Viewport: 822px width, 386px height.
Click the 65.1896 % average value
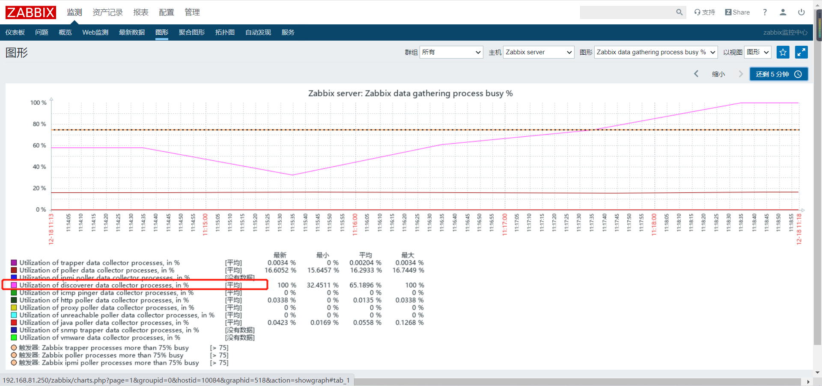tap(365, 285)
